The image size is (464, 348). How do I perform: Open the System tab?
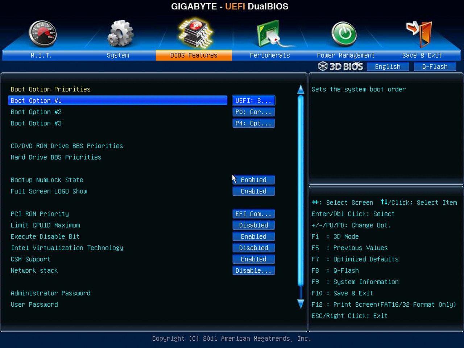pyautogui.click(x=118, y=55)
